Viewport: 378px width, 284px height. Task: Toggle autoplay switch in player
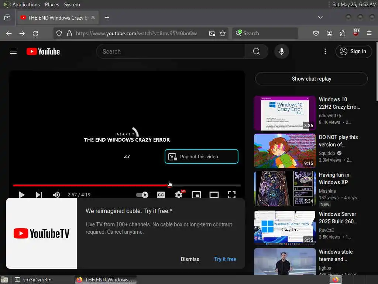tap(142, 195)
